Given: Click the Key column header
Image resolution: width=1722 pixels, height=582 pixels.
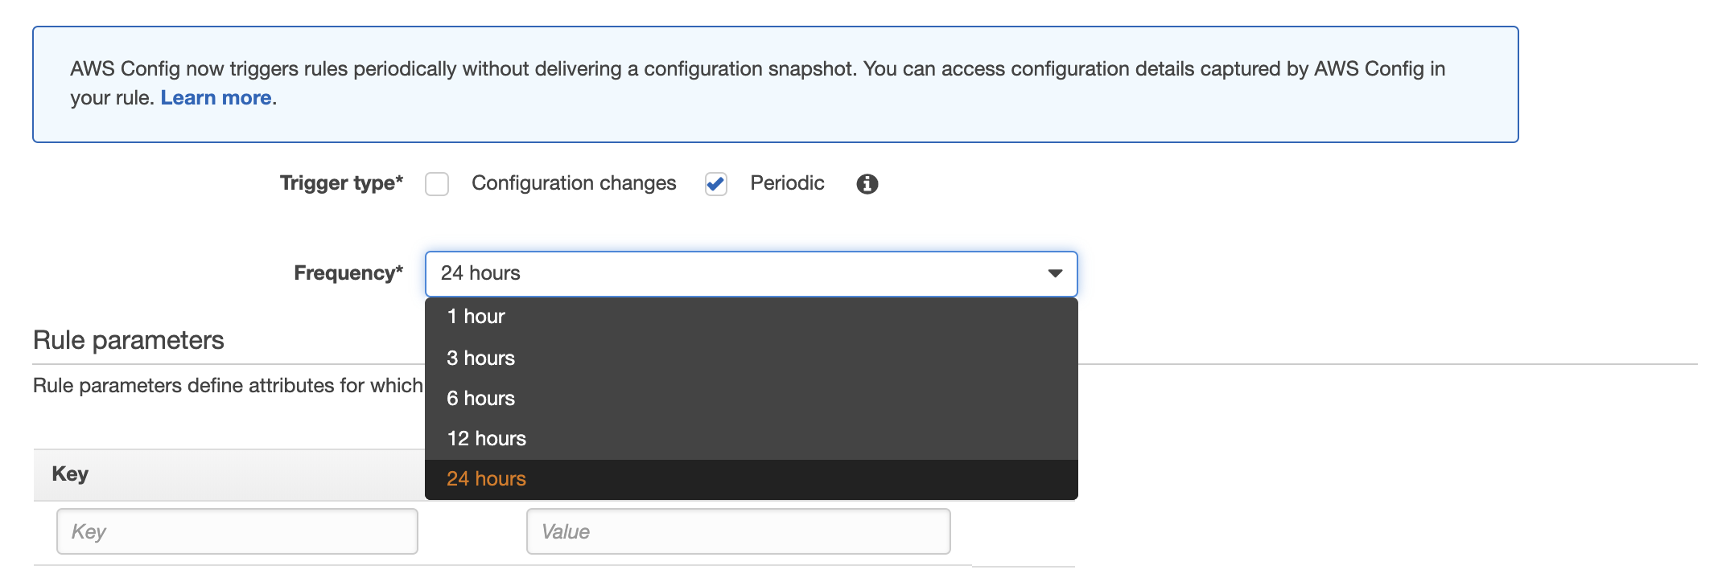Looking at the screenshot, I should (x=70, y=474).
